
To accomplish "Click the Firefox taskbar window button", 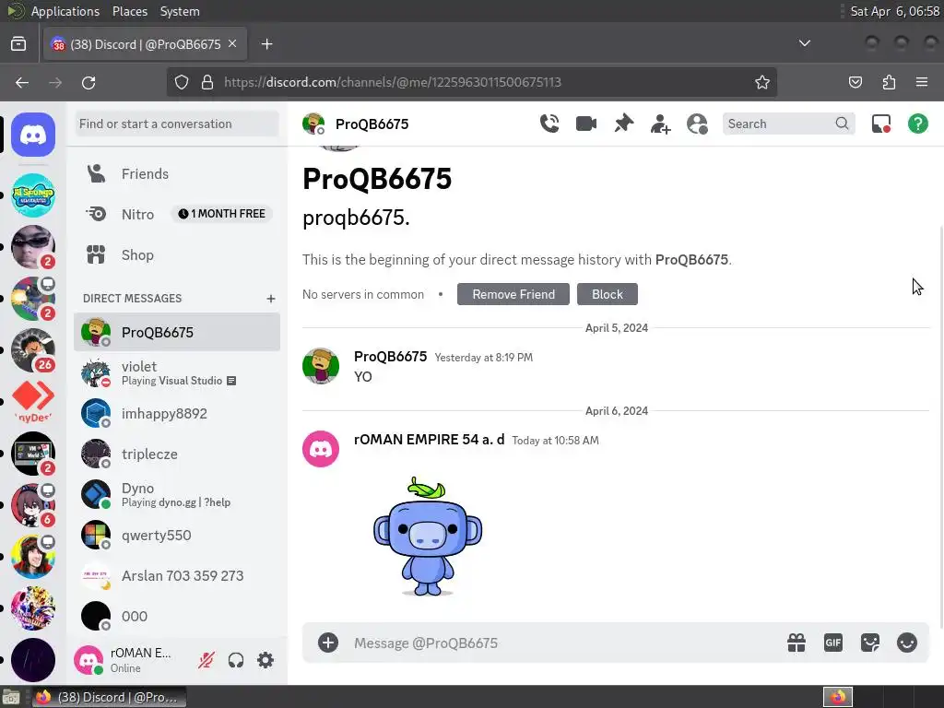I will pyautogui.click(x=109, y=697).
